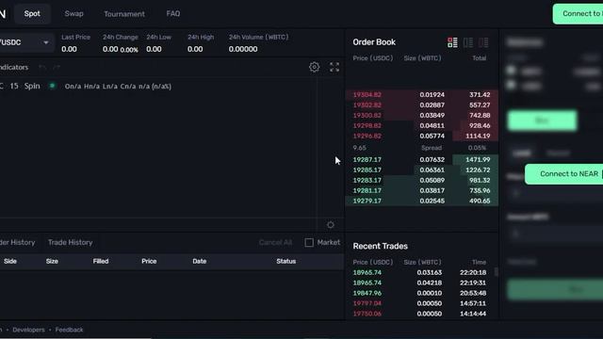
Task: Click the Date column header
Action: pyautogui.click(x=199, y=262)
